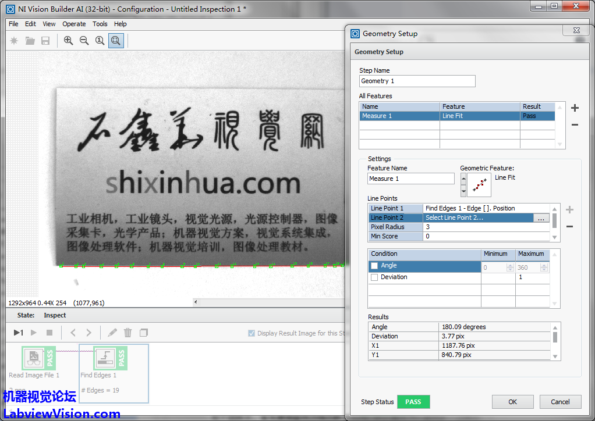Click the Save disk toolbar icon
The width and height of the screenshot is (595, 421).
(x=45, y=41)
